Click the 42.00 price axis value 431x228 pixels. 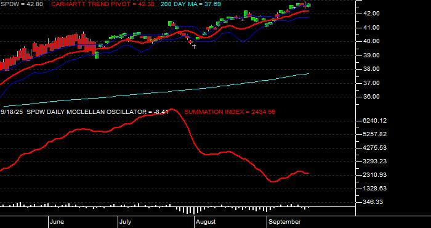[x=372, y=14]
